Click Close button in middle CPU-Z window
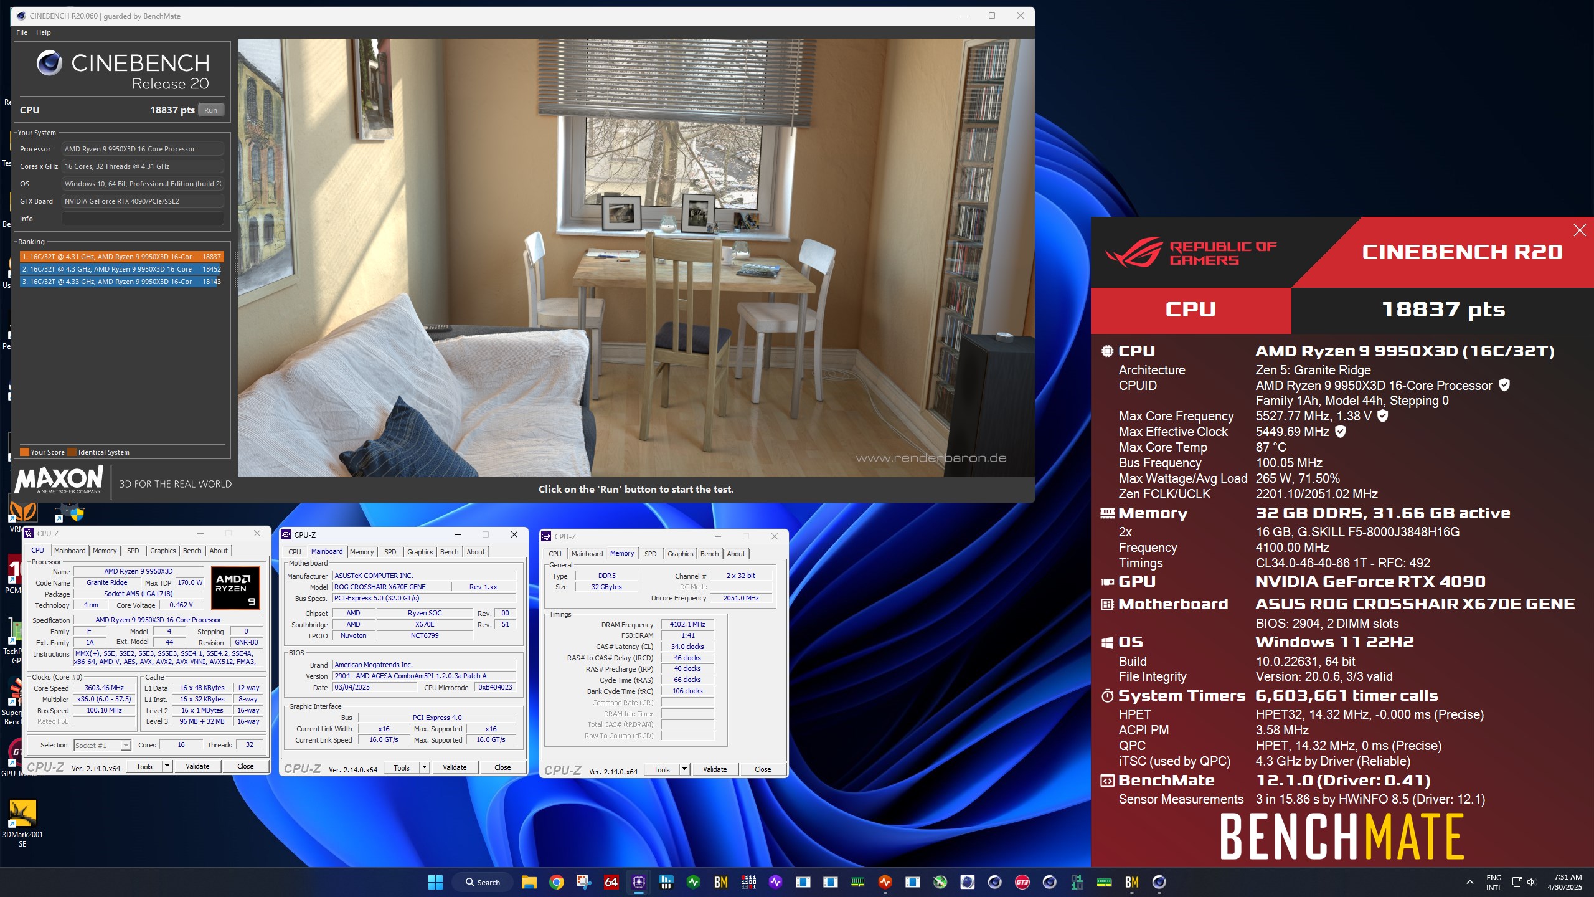The image size is (1594, 897). [502, 767]
